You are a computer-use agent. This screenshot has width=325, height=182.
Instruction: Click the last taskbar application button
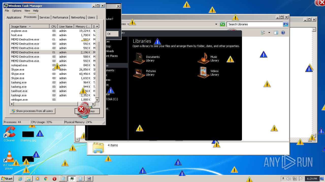click(x=89, y=179)
